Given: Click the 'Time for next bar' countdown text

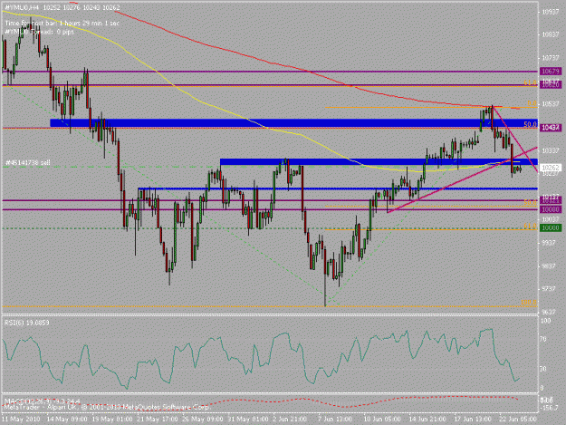Looking at the screenshot, I should pyautogui.click(x=62, y=24).
